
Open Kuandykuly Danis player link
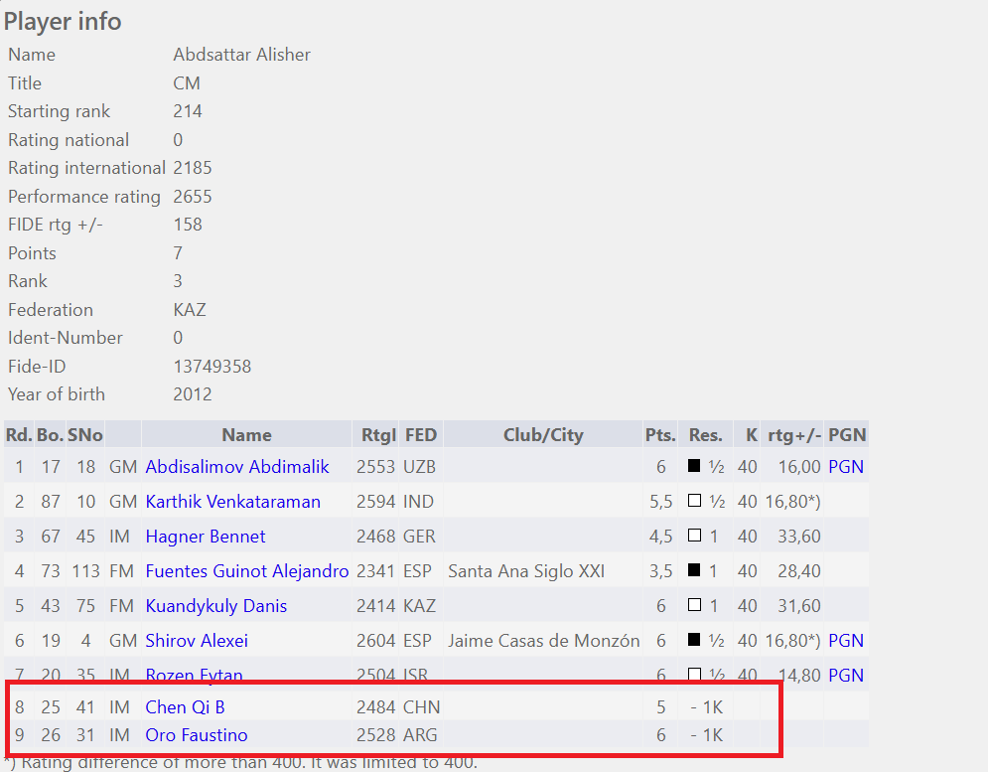[x=216, y=605]
